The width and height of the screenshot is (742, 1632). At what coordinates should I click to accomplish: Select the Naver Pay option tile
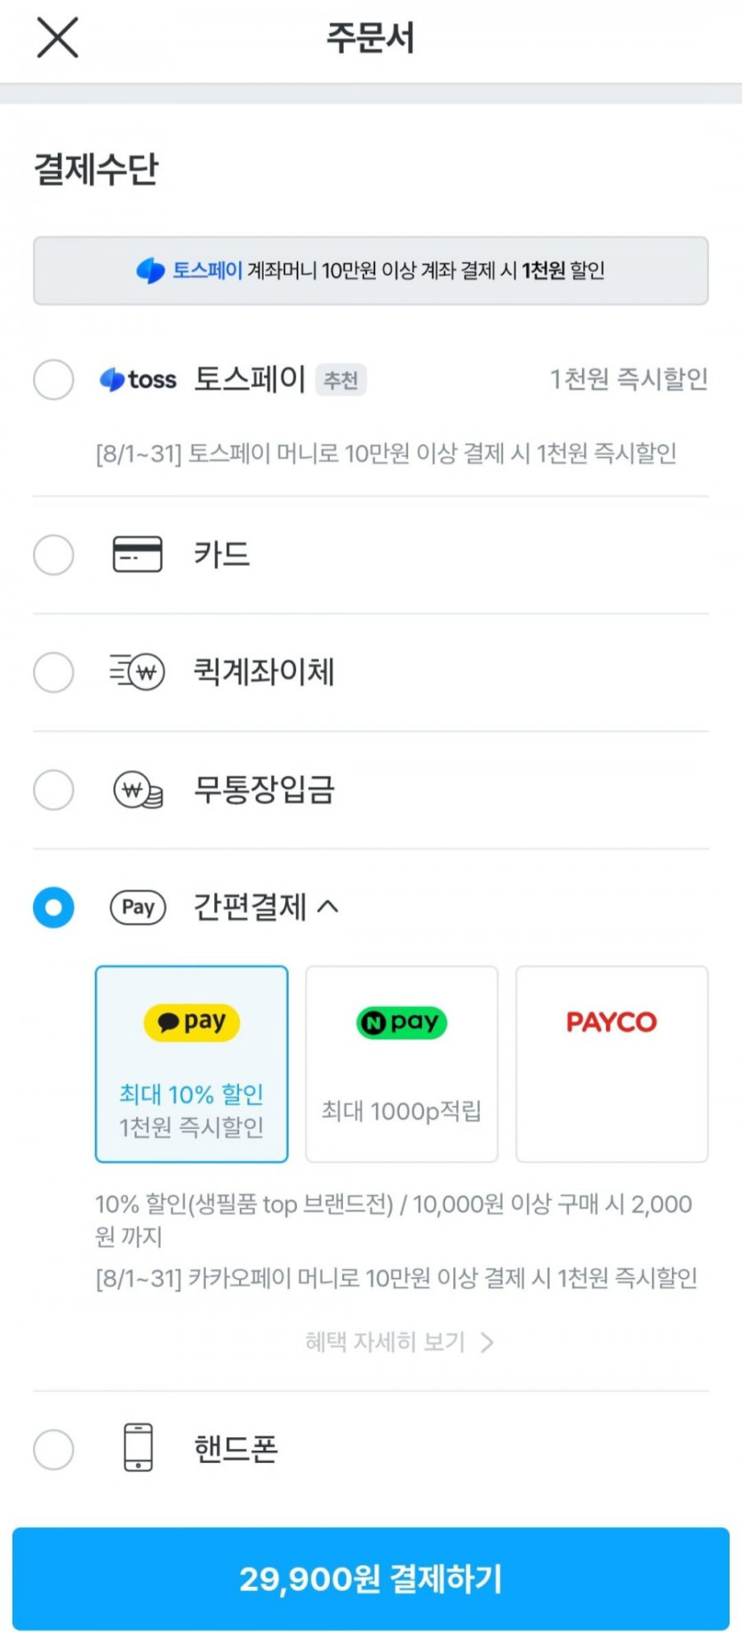(x=402, y=1064)
